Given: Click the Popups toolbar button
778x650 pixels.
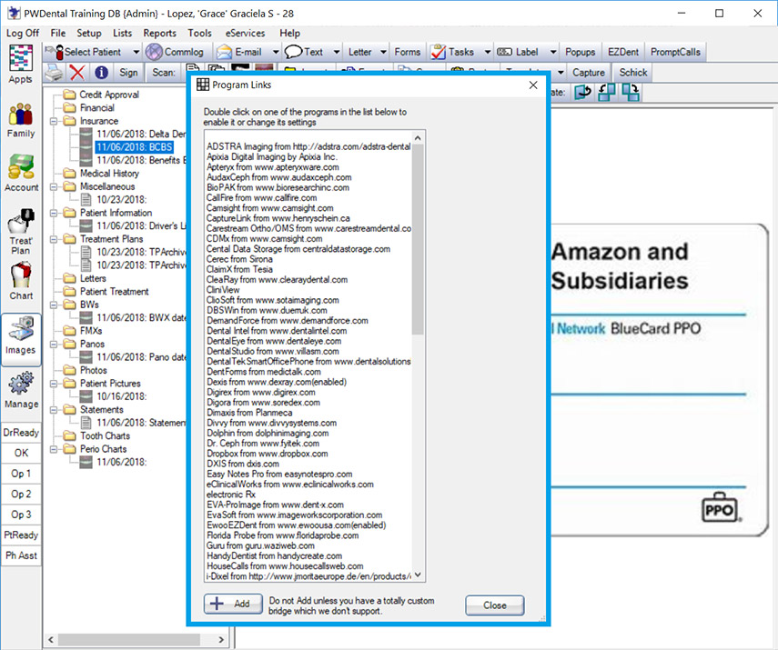Looking at the screenshot, I should [580, 52].
